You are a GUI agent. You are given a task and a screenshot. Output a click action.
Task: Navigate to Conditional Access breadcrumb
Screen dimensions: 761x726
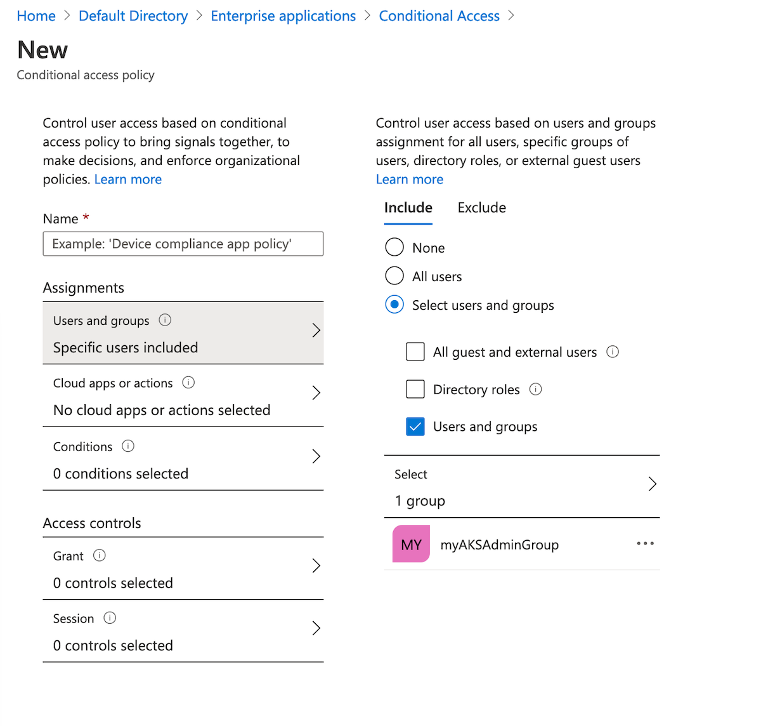click(439, 15)
